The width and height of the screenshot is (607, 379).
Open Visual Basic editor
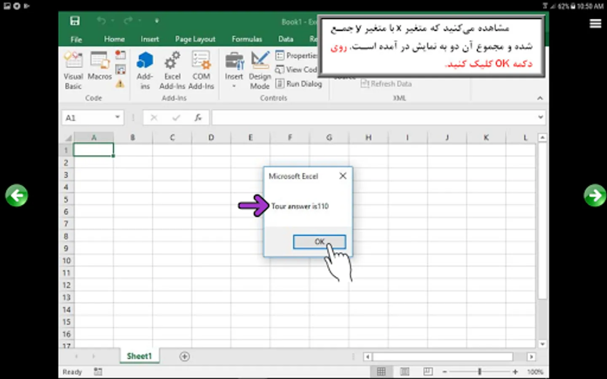73,70
